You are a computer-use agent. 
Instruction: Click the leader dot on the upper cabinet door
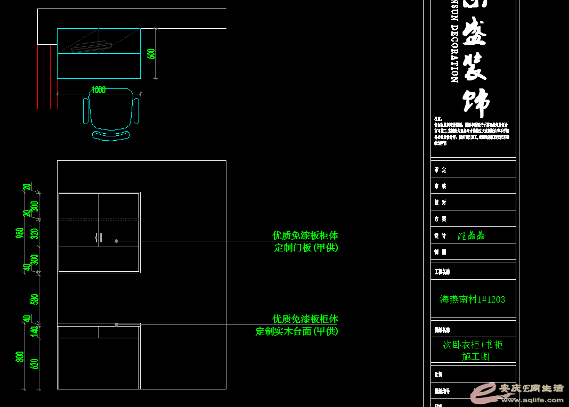pos(117,241)
